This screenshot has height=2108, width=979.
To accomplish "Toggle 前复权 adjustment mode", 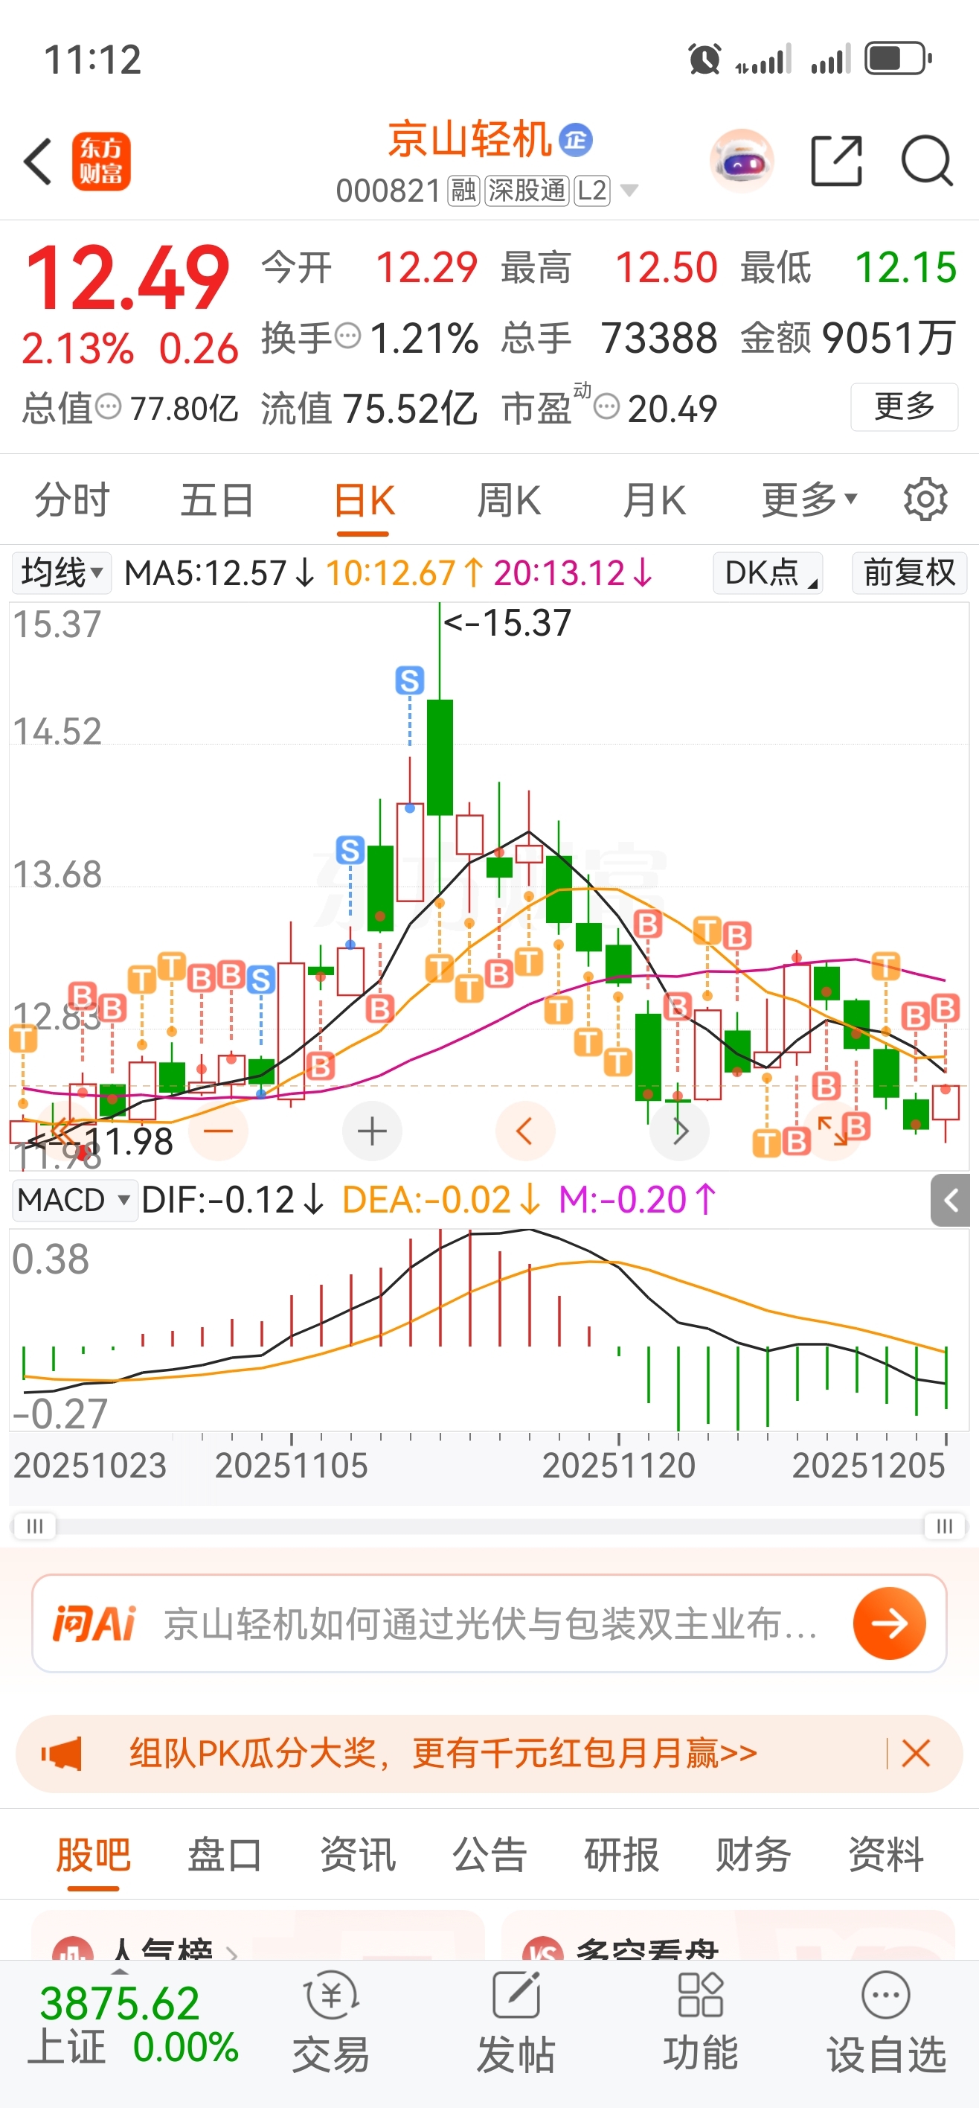I will coord(910,572).
